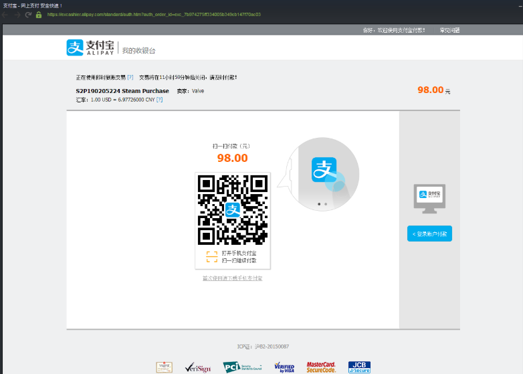This screenshot has height=374, width=523.
Task: Click the Verified by VISA badge
Action: 284,367
